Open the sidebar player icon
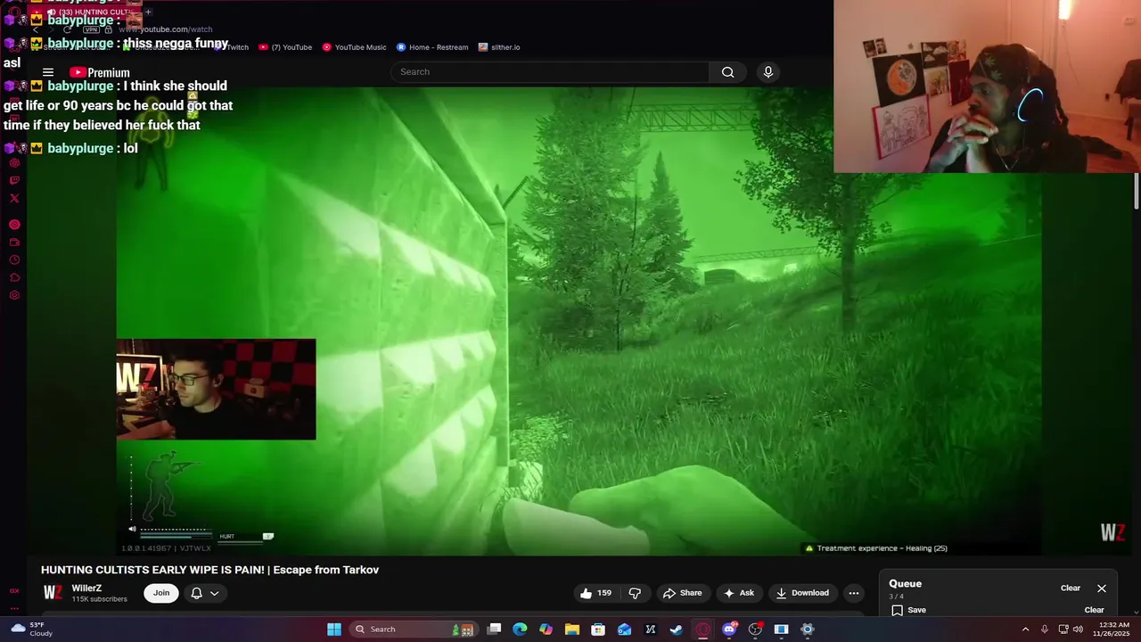Image resolution: width=1141 pixels, height=642 pixels. pyautogui.click(x=14, y=225)
